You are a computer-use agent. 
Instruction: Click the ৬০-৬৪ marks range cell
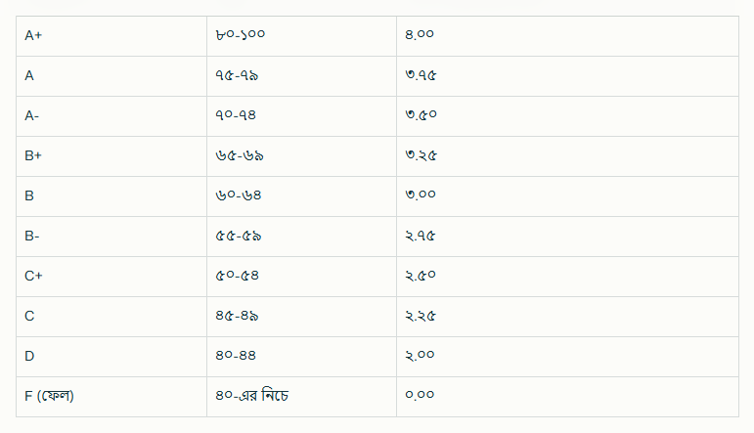point(238,195)
